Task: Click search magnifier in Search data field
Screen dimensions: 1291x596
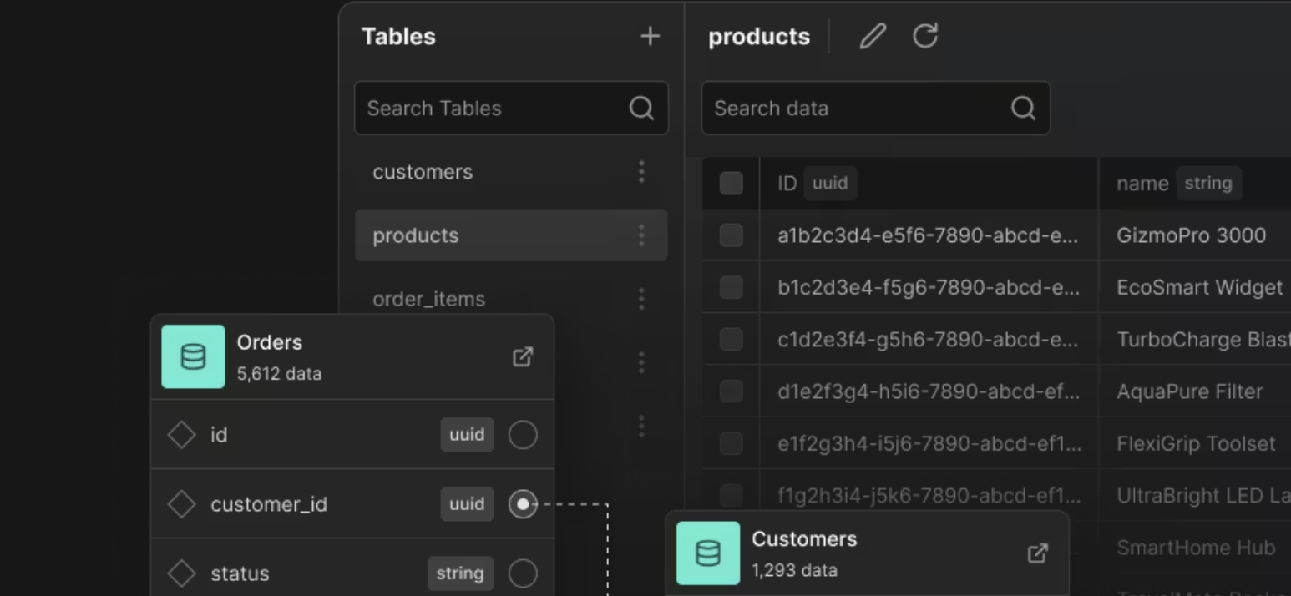Action: click(1023, 109)
